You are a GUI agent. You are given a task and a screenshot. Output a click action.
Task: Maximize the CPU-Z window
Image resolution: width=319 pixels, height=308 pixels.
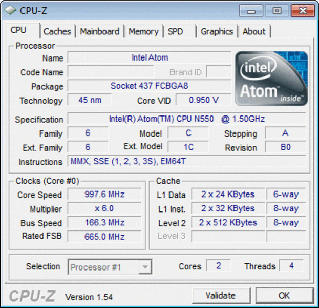click(x=277, y=11)
